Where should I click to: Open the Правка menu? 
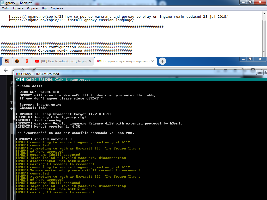coord(18,8)
